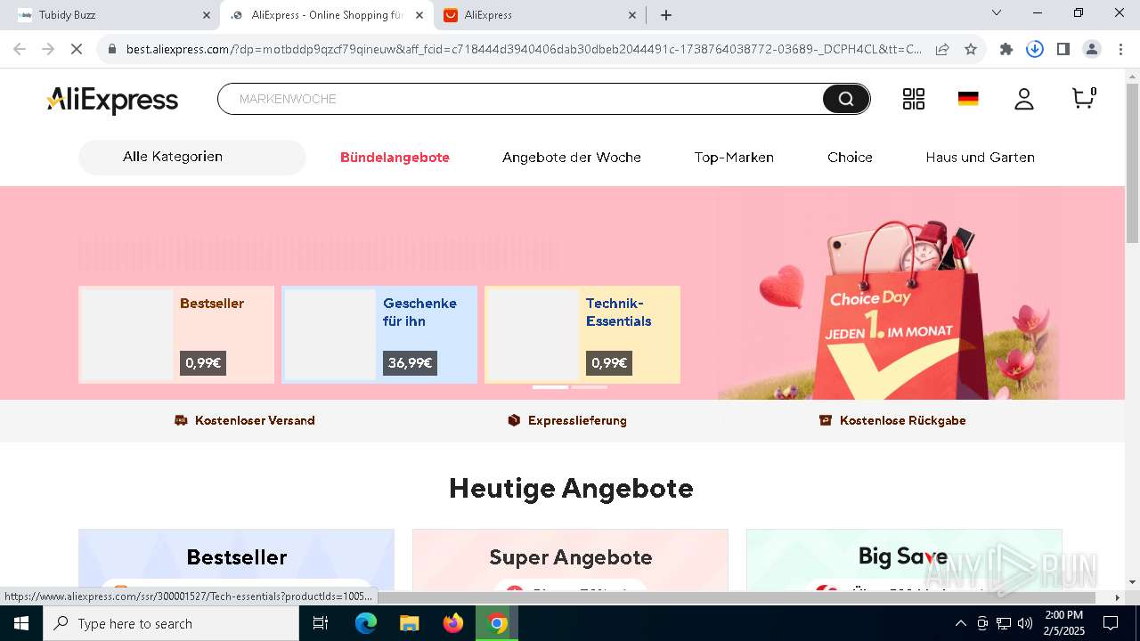Open the shopping cart icon
The image size is (1140, 641).
(1083, 98)
